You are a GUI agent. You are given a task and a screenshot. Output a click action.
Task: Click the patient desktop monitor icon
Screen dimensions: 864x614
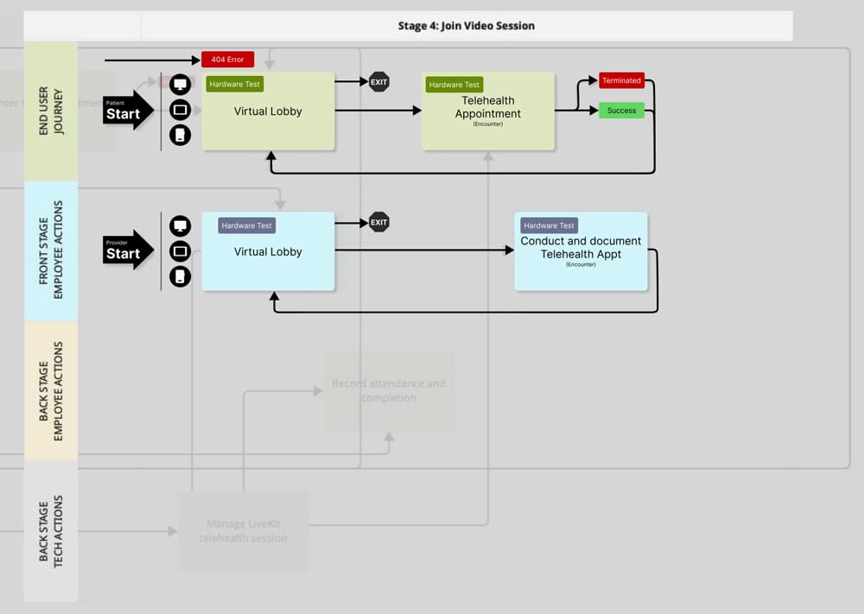pyautogui.click(x=180, y=85)
